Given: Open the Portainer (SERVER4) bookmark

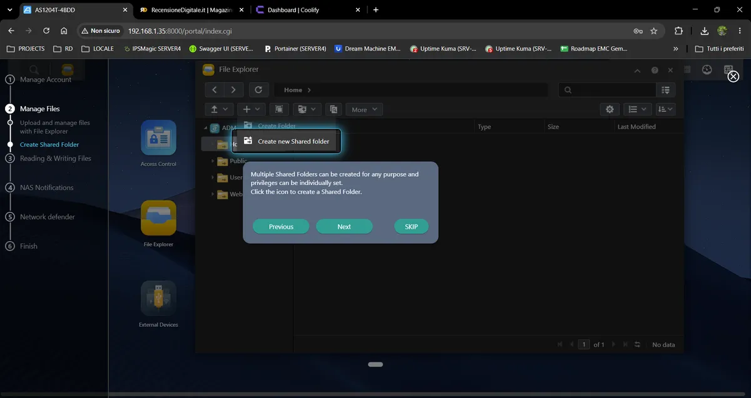Looking at the screenshot, I should point(295,48).
